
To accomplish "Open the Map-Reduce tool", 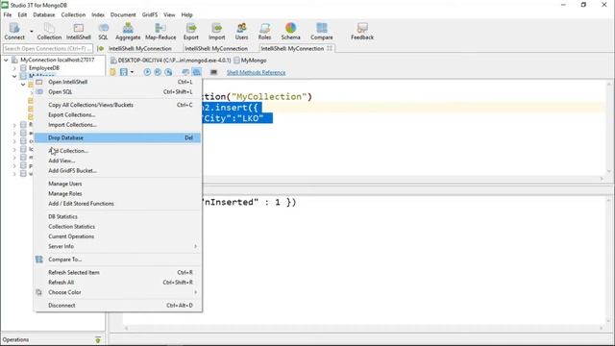I will pos(160,31).
